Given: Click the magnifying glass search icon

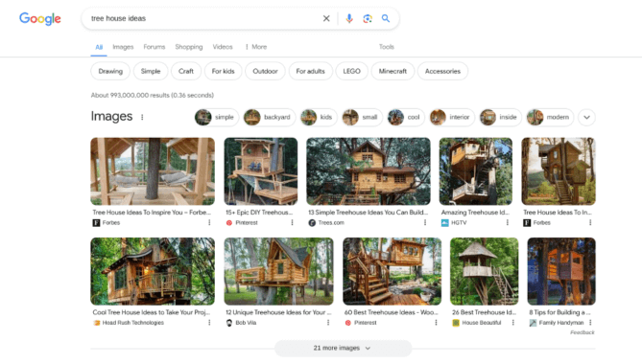Looking at the screenshot, I should pos(386,18).
